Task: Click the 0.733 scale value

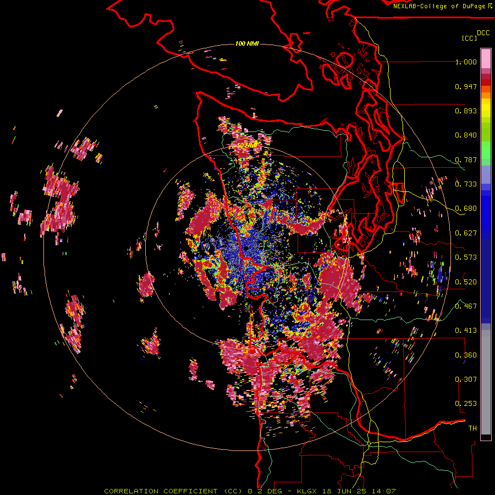Action: (x=466, y=184)
